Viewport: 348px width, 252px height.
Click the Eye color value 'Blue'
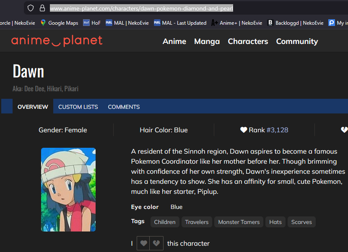(177, 207)
